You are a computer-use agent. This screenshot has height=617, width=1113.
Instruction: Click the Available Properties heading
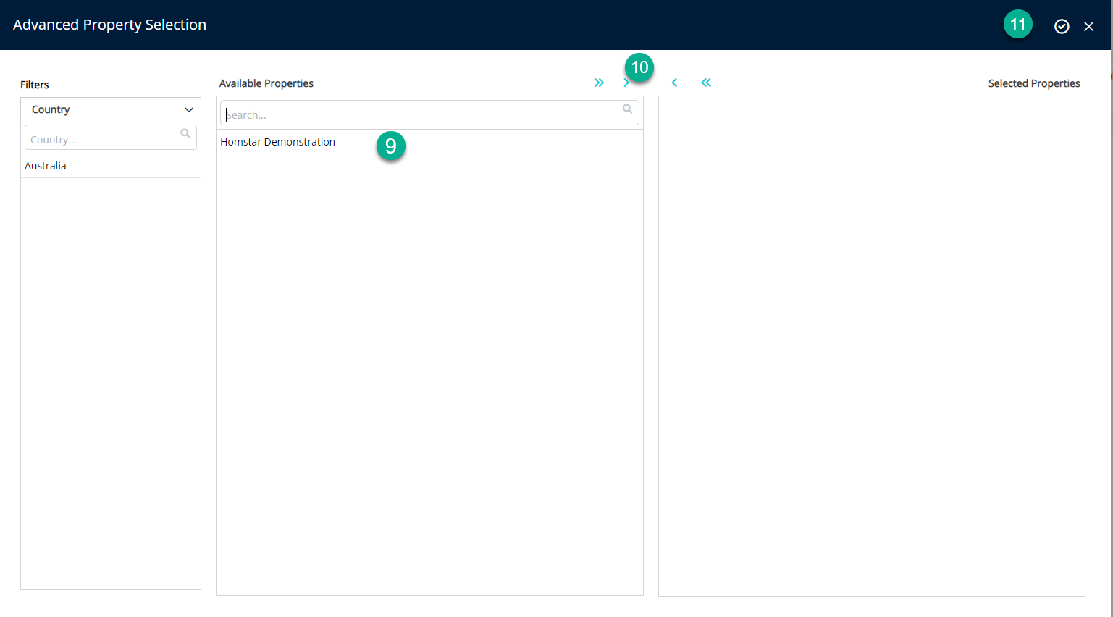[266, 83]
